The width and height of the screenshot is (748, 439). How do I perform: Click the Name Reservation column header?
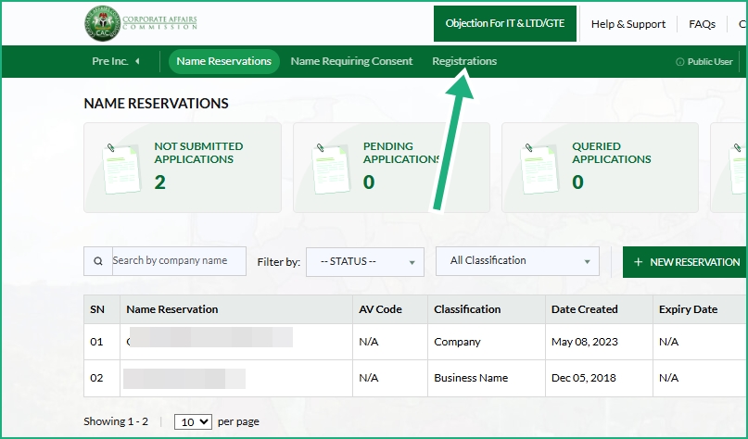pyautogui.click(x=236, y=309)
